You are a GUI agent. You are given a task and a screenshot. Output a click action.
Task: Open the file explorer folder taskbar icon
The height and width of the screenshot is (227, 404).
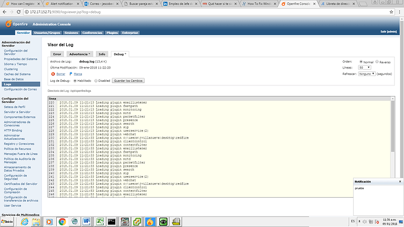pos(36,222)
